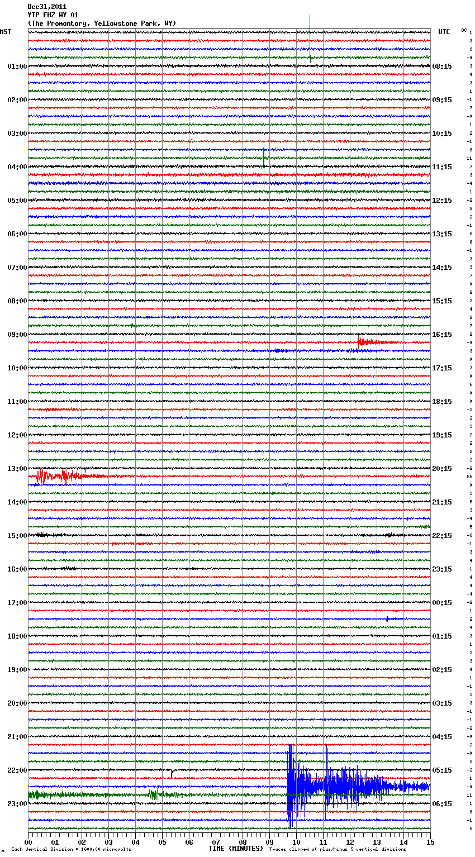Select the 16:00 MST time label
The width and height of the screenshot is (475, 857).
(17, 569)
